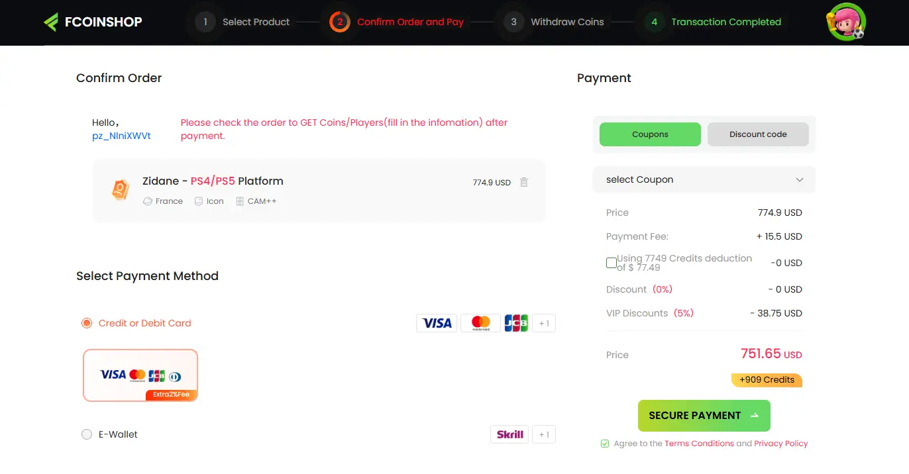Expand additional card options via +1
This screenshot has height=474, width=909.
click(x=543, y=322)
